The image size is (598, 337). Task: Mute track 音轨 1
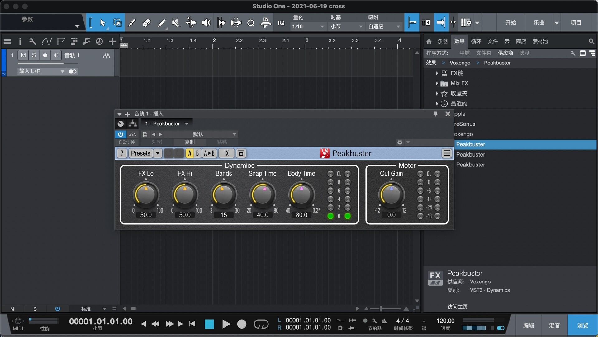coord(23,55)
